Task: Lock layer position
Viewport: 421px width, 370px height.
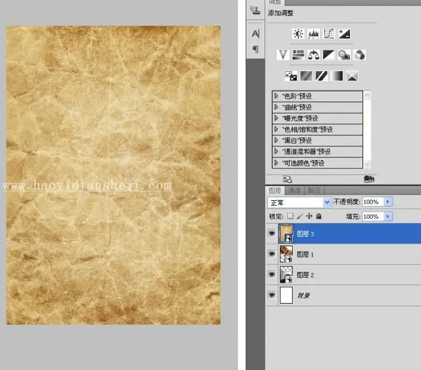Action: click(309, 216)
